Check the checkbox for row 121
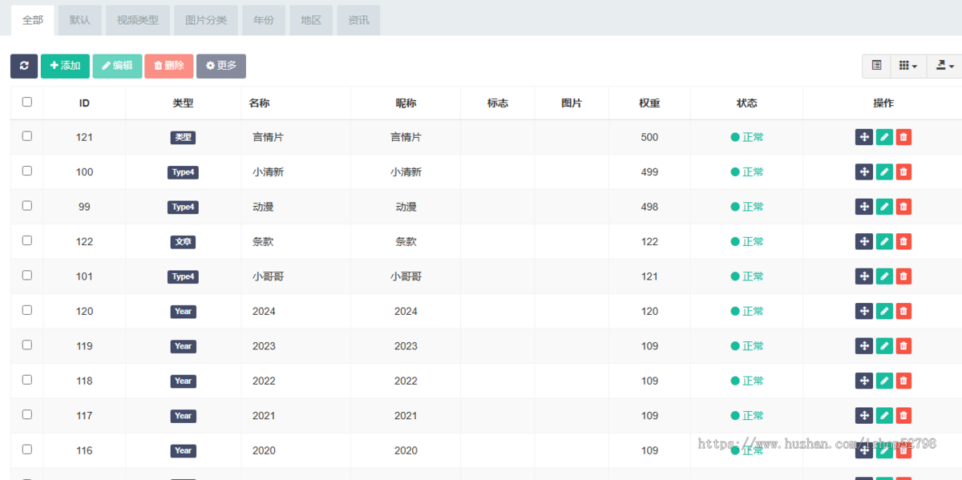This screenshot has width=962, height=480. (27, 136)
